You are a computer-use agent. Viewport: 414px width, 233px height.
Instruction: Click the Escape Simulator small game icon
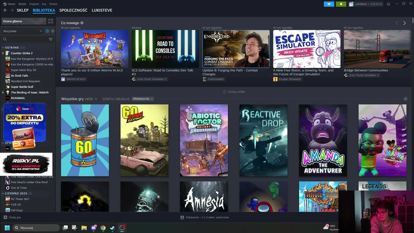click(x=275, y=79)
